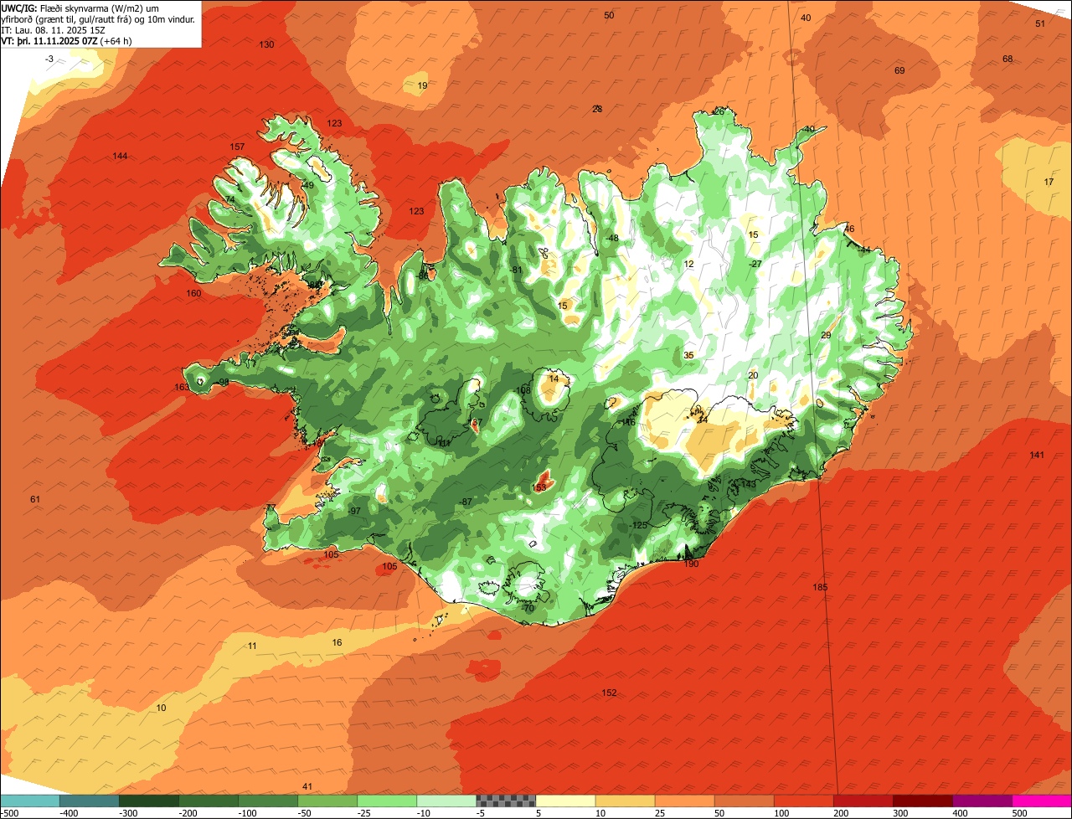Click the map value 108 near the central glacier
The image size is (1072, 819).
(x=524, y=390)
